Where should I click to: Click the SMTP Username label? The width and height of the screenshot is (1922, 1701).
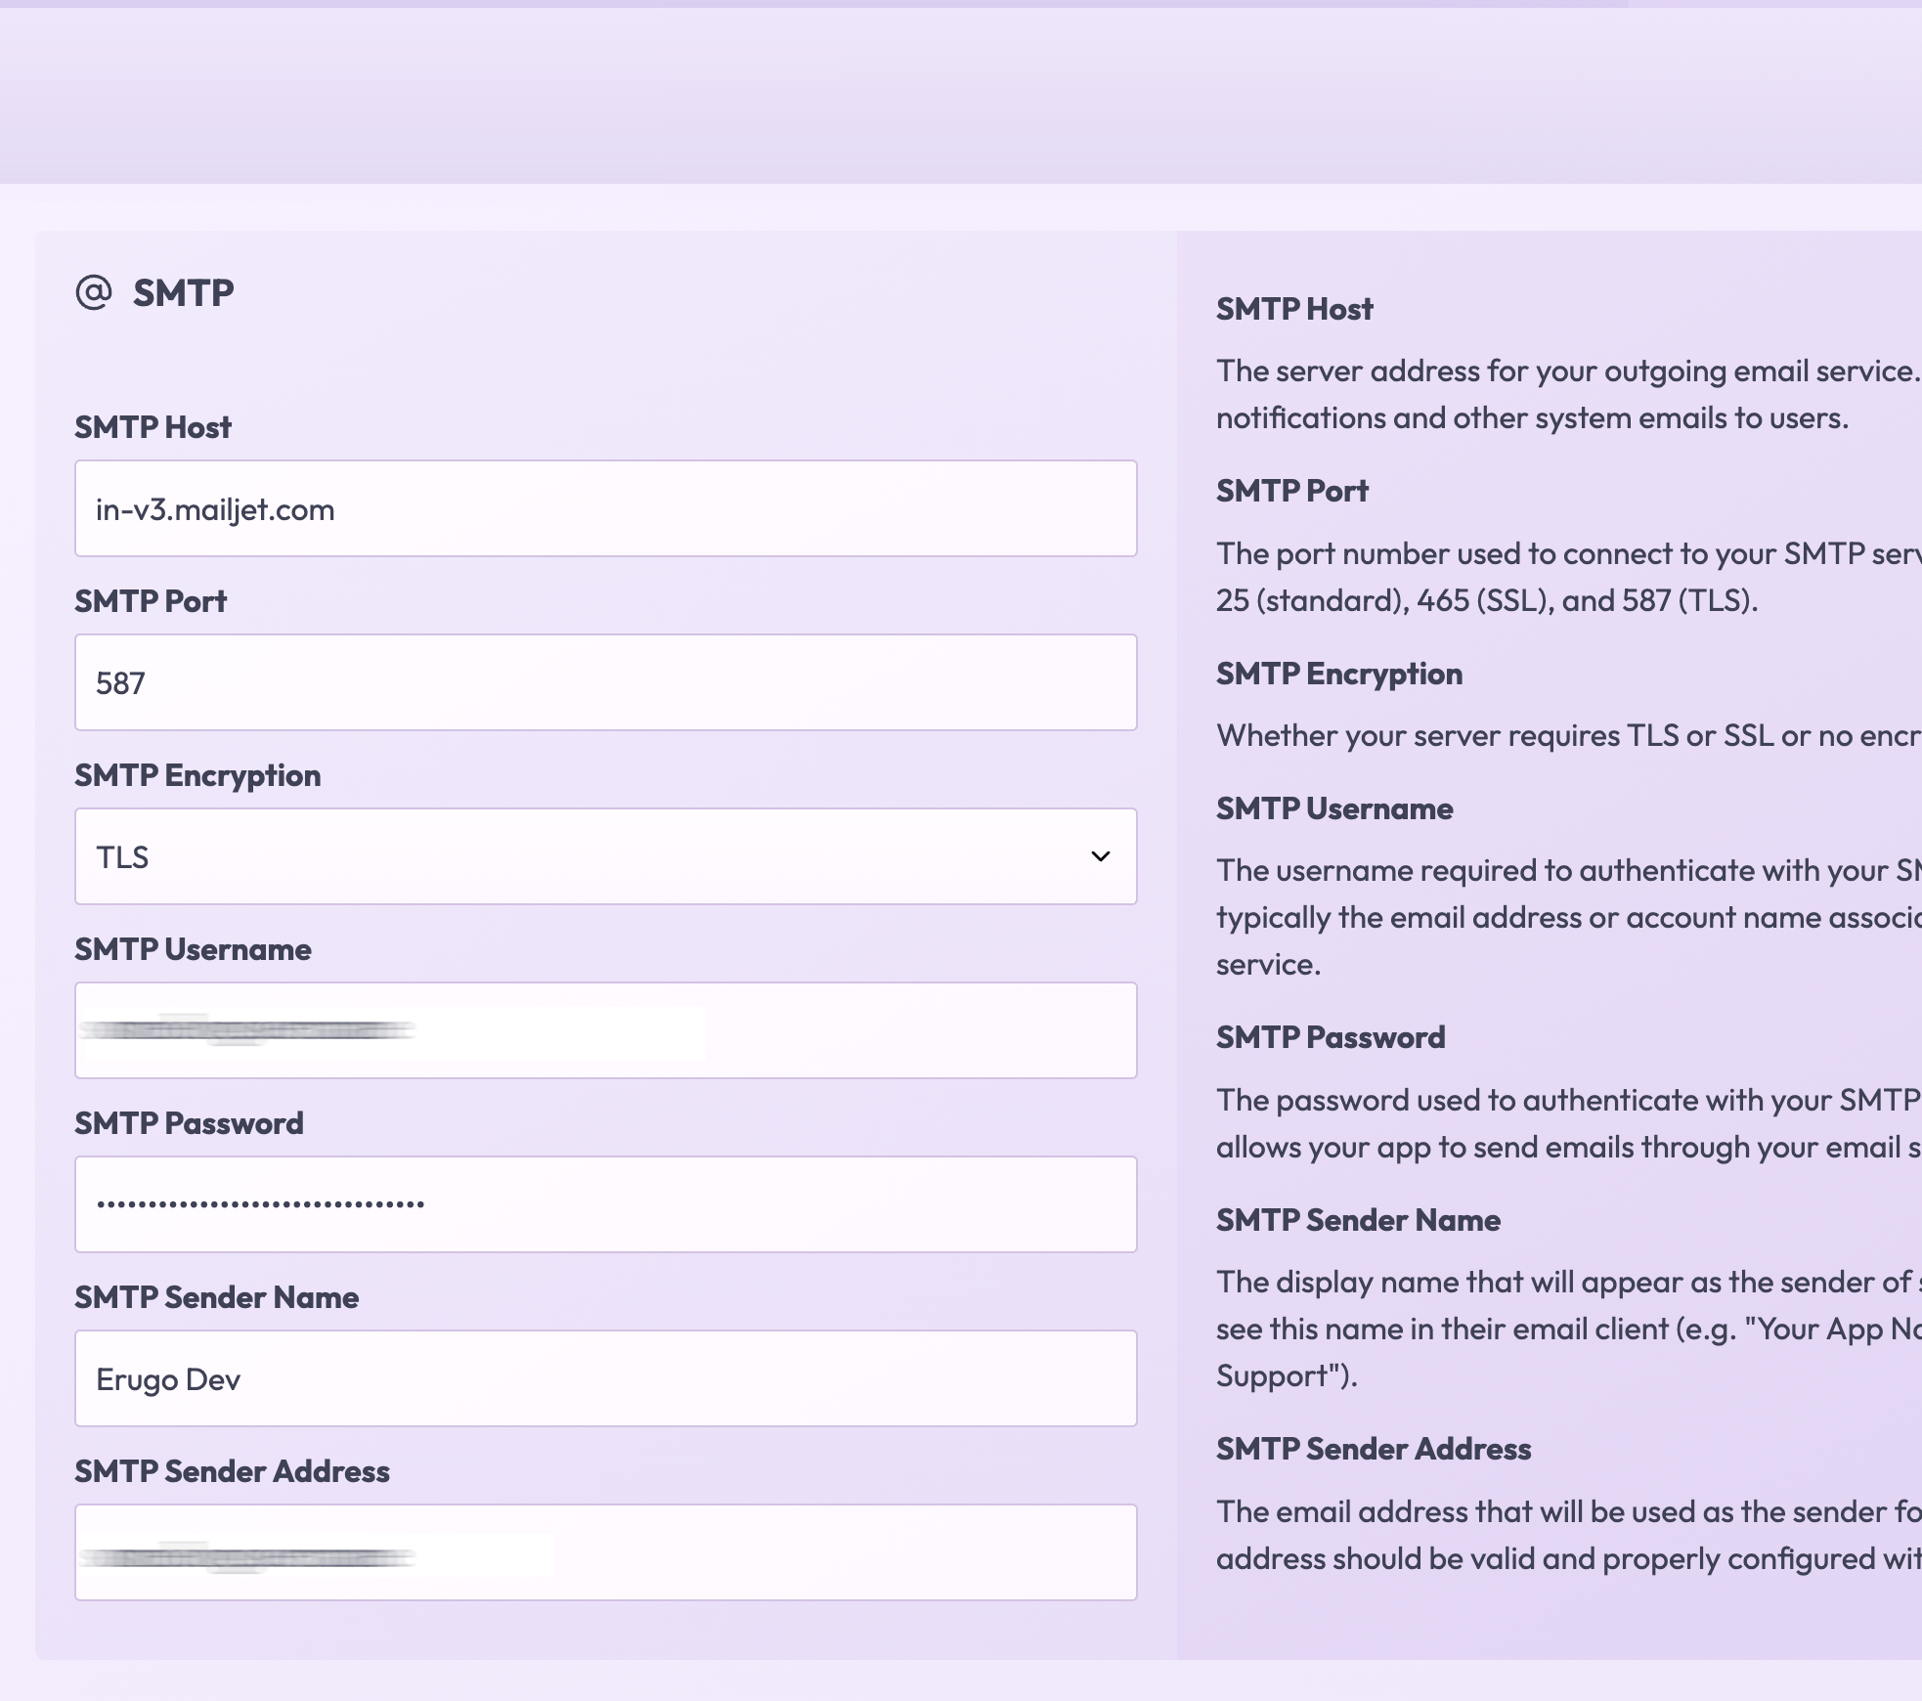194,949
